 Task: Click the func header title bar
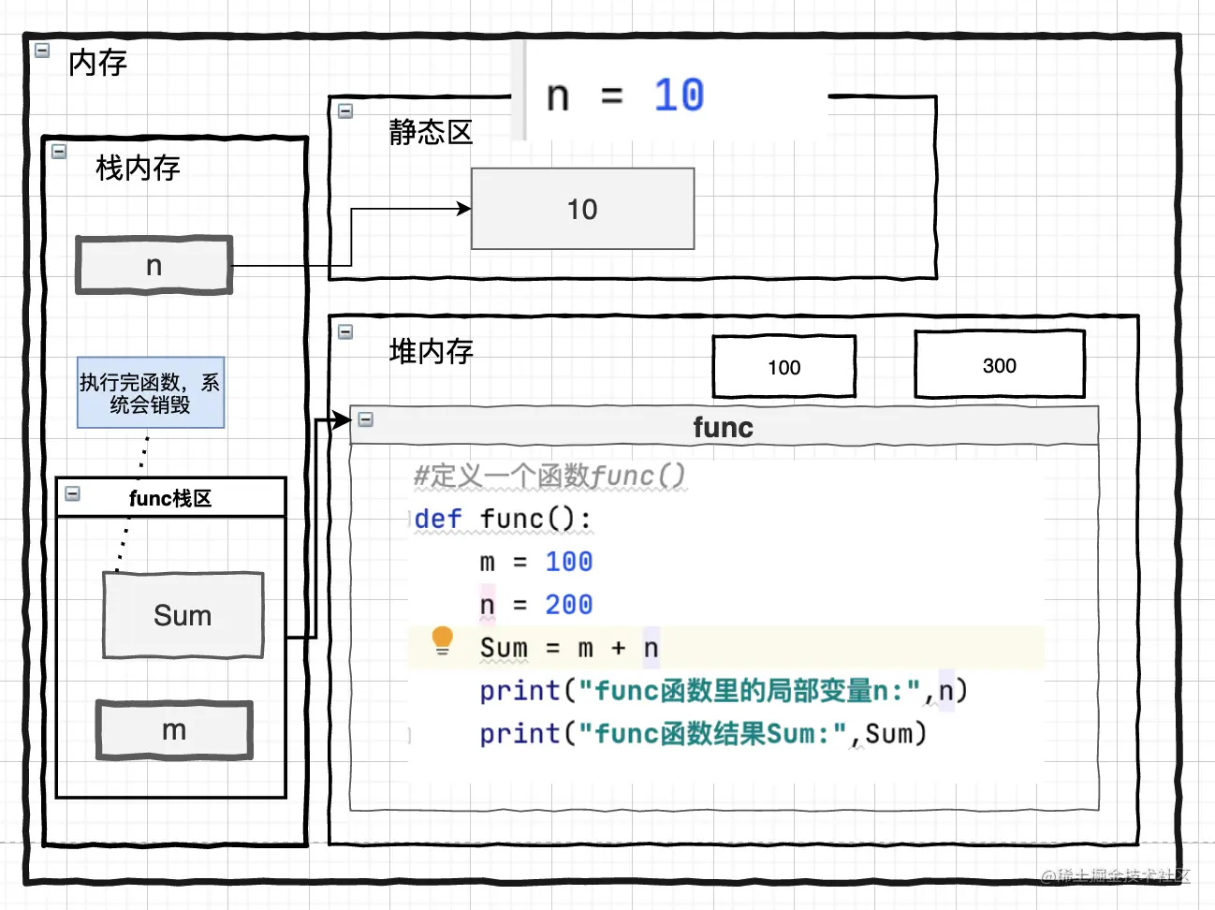pyautogui.click(x=724, y=427)
